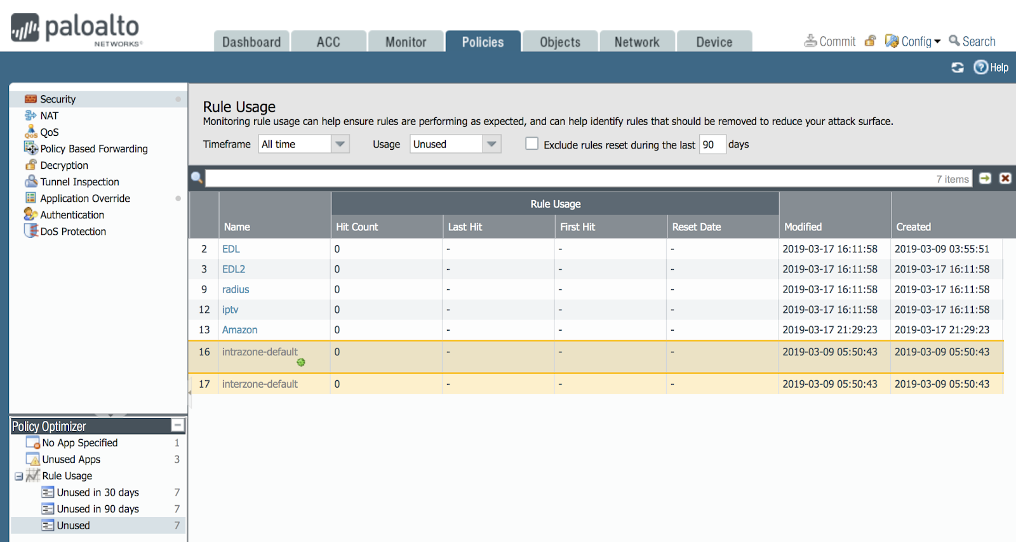Go to the Monitor tab
This screenshot has width=1016, height=542.
point(406,42)
